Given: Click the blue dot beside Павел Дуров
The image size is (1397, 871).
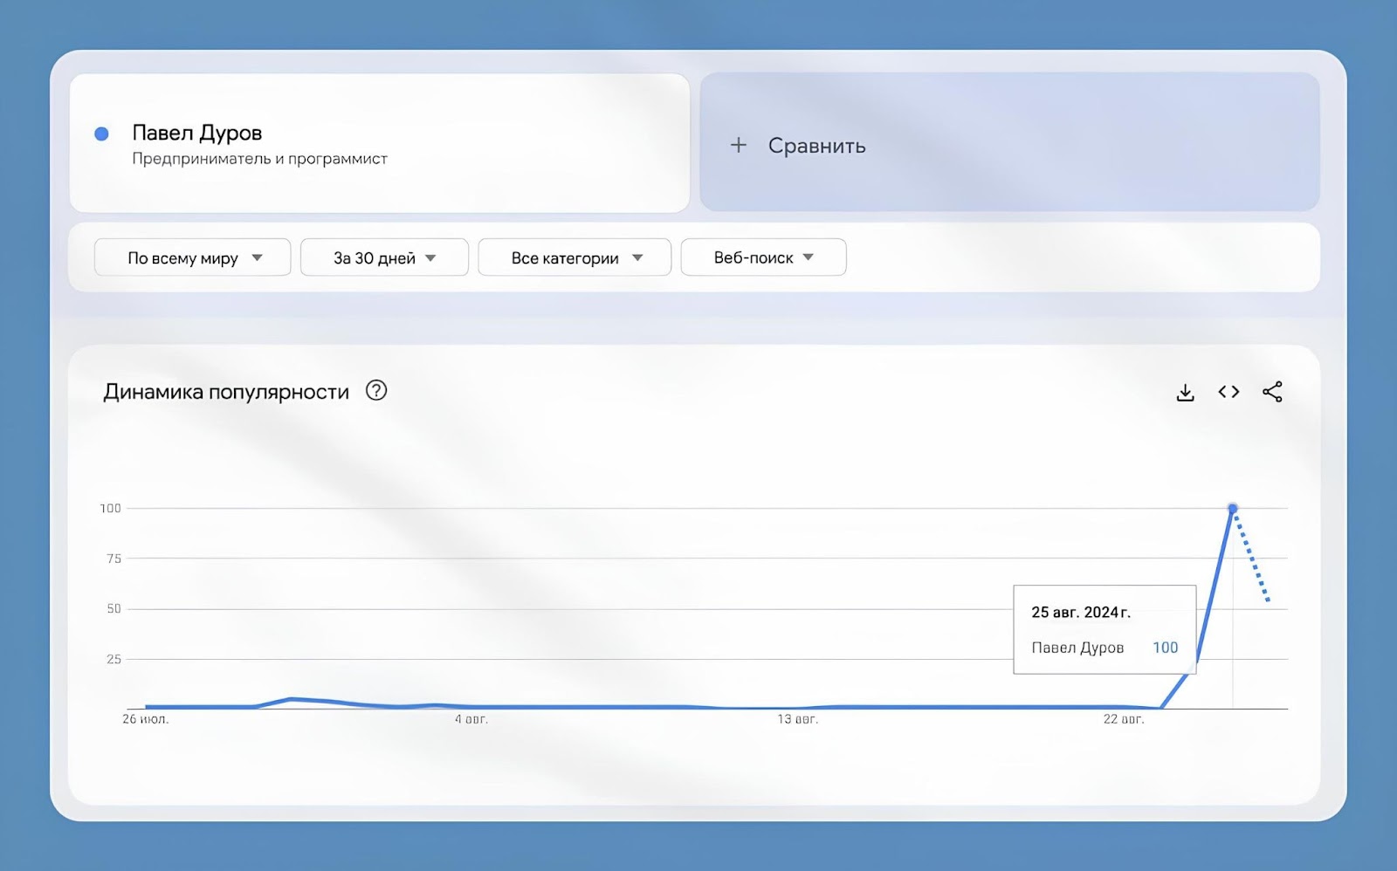Looking at the screenshot, I should (x=101, y=134).
